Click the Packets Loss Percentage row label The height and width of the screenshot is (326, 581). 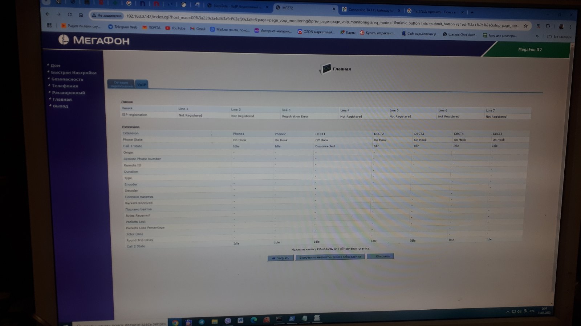click(x=145, y=228)
